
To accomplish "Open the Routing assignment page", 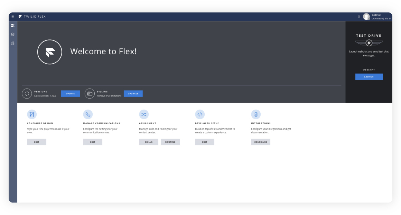I will [x=170, y=142].
